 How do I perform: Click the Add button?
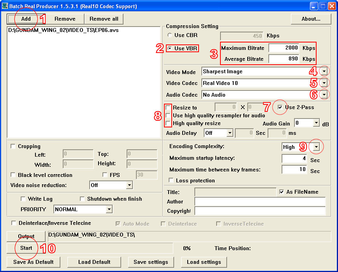click(26, 19)
